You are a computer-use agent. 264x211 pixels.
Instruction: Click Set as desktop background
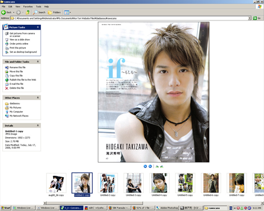pos(23,52)
